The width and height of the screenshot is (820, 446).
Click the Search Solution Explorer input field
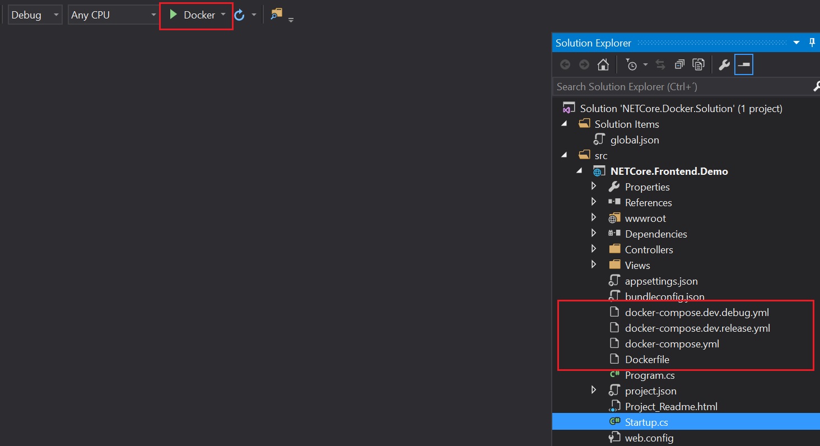click(x=644, y=86)
